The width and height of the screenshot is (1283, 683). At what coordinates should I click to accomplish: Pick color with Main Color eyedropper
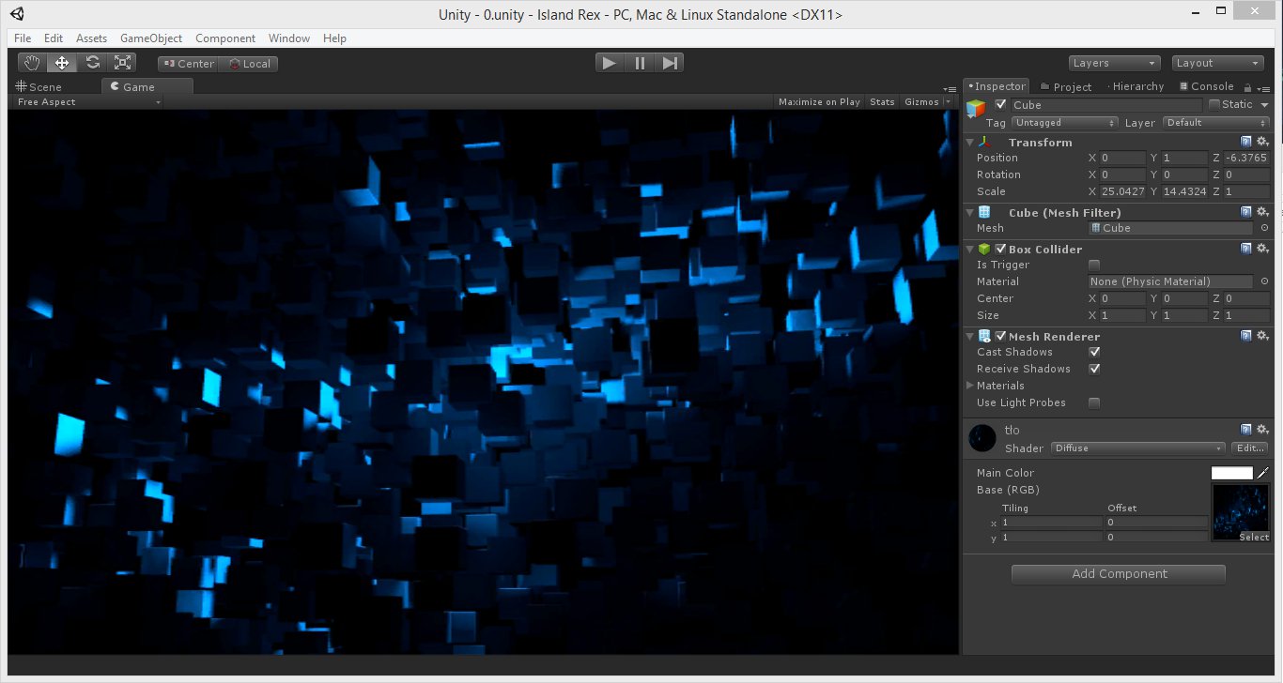(1262, 474)
